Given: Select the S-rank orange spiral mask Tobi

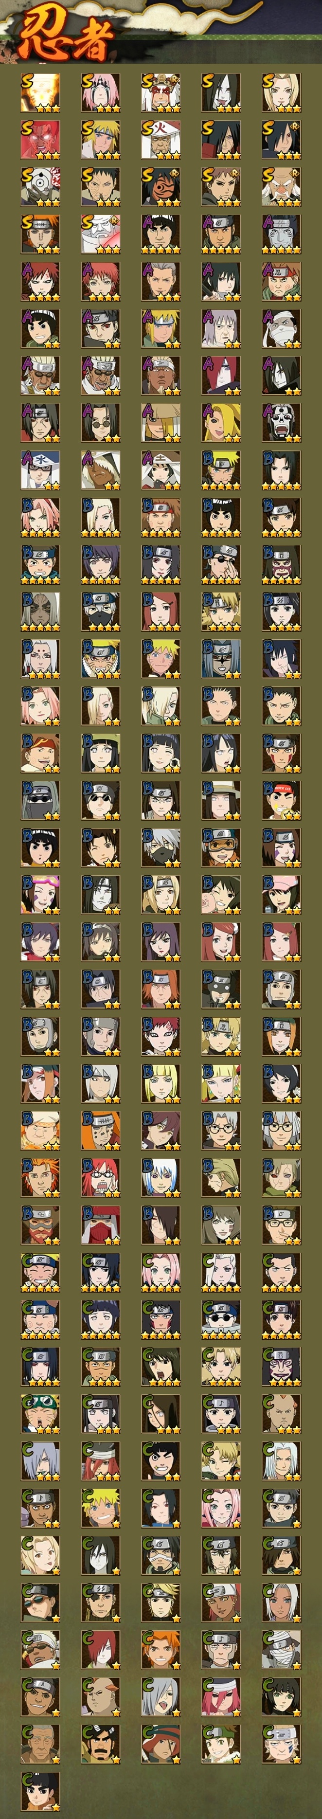Looking at the screenshot, I should point(161,187).
